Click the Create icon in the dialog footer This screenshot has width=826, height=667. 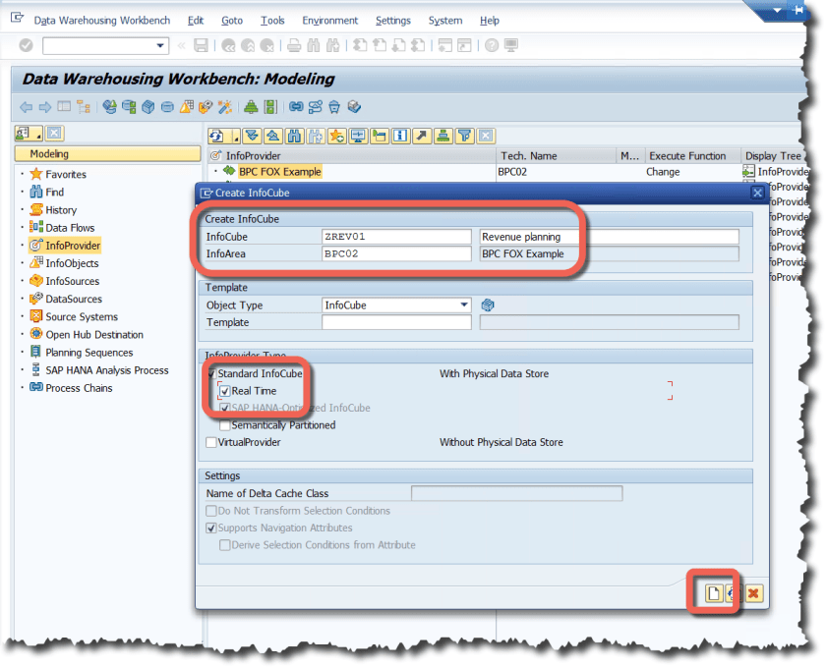(x=711, y=593)
